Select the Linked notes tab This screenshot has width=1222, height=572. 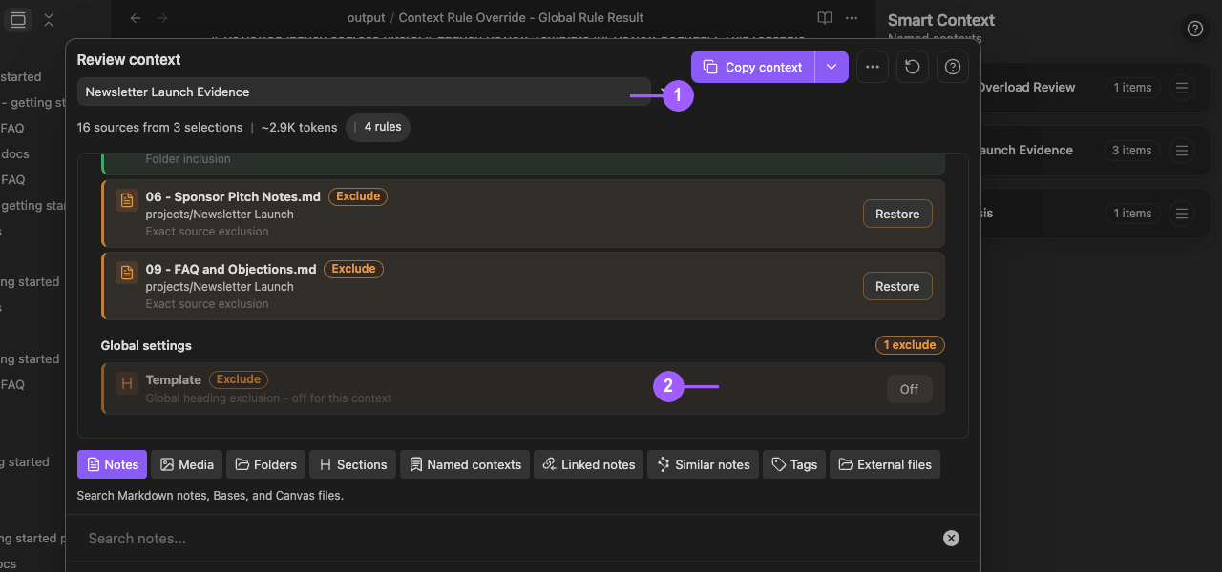pos(588,464)
